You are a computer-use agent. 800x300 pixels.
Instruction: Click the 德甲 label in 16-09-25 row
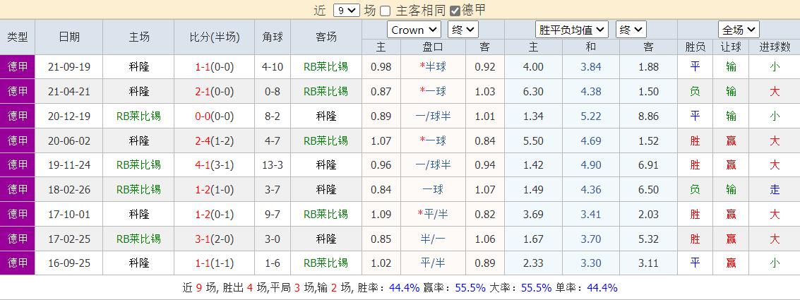coord(18,263)
